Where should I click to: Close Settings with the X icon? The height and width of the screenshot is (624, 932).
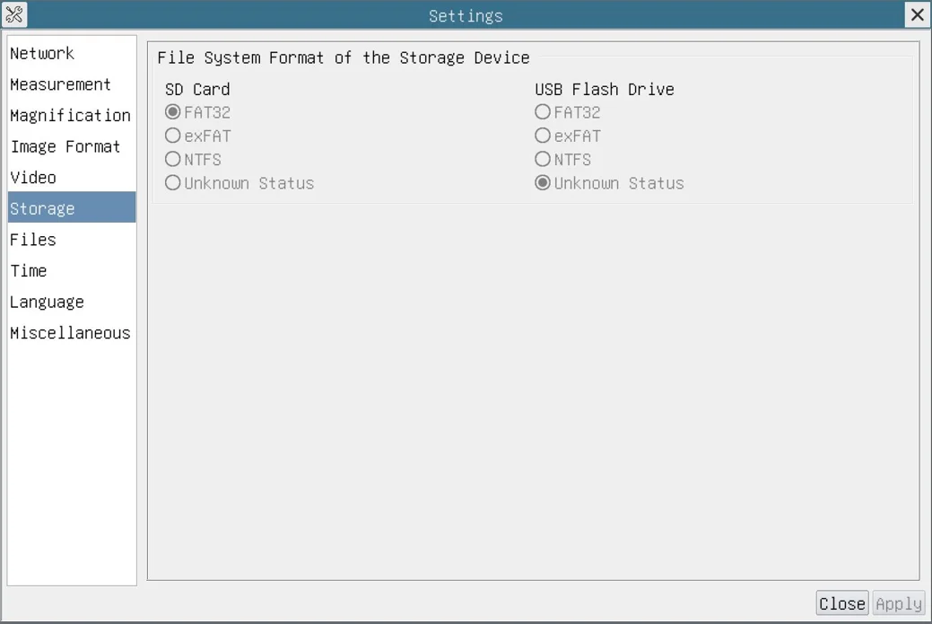coord(917,14)
